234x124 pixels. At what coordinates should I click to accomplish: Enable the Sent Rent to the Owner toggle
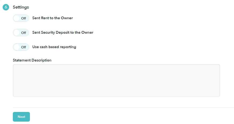21,18
